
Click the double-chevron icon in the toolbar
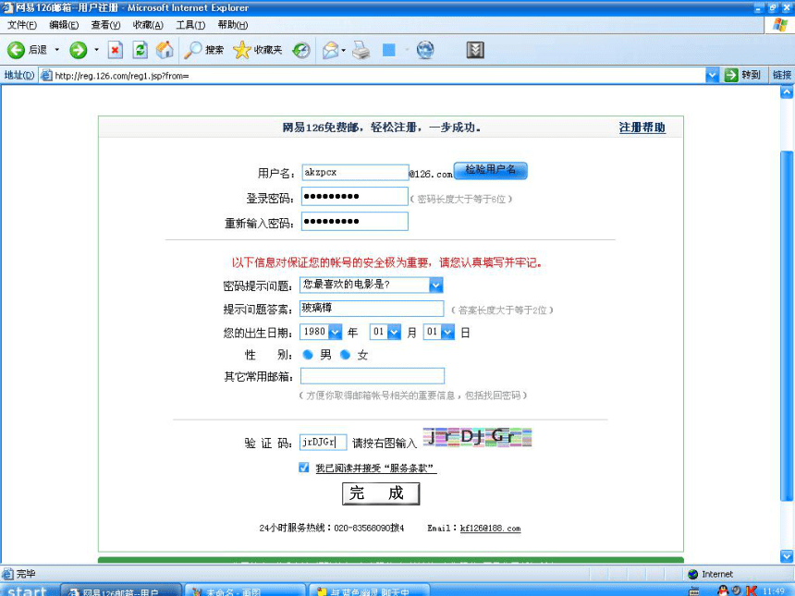coord(475,50)
